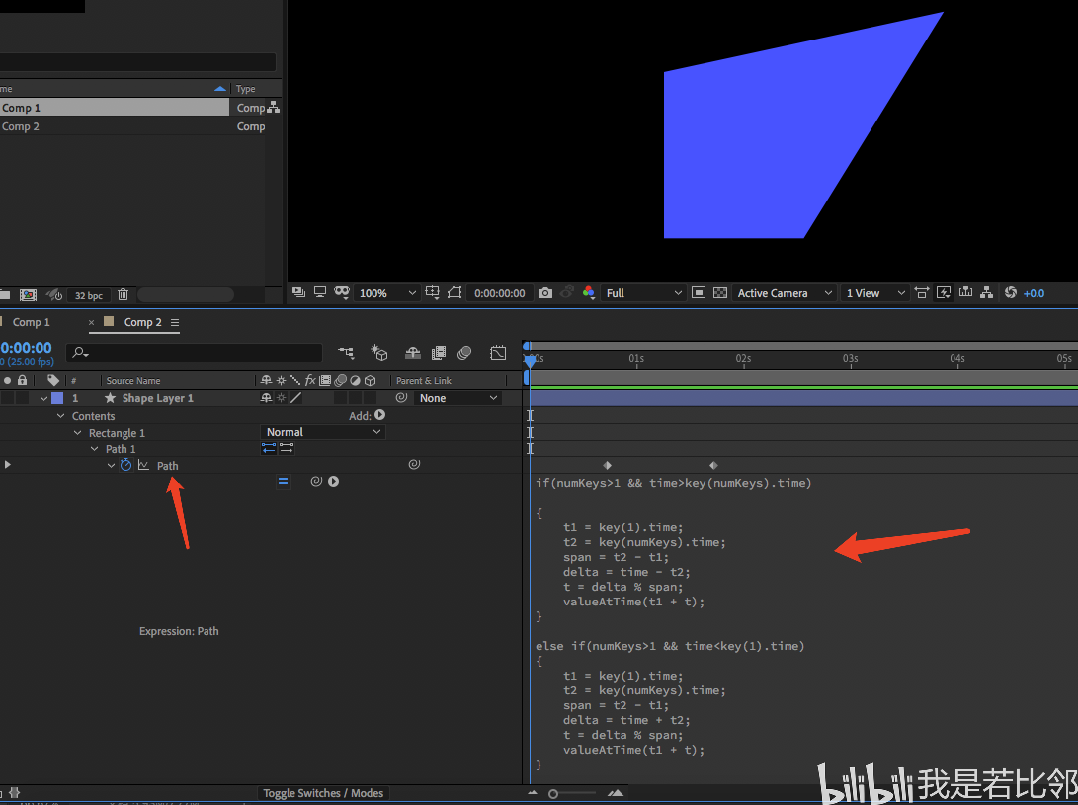Viewport: 1078px width, 805px height.
Task: Open the expression language menu arrow
Action: [333, 482]
